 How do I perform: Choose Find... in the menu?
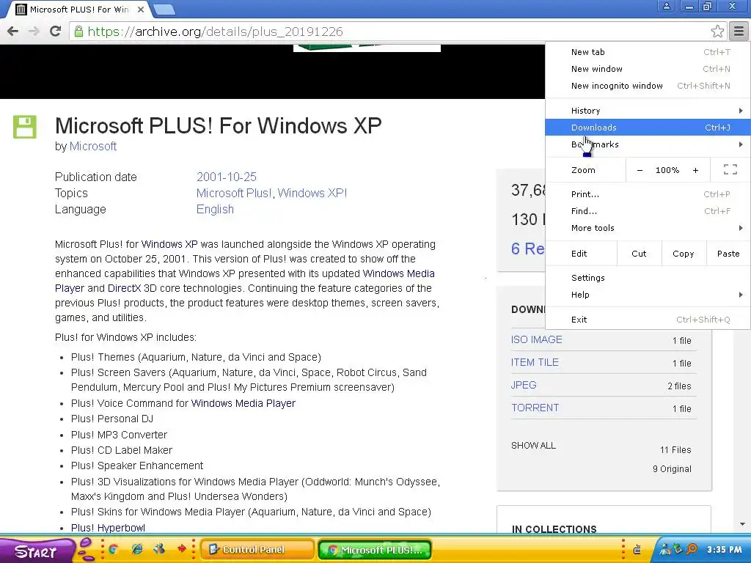648,211
